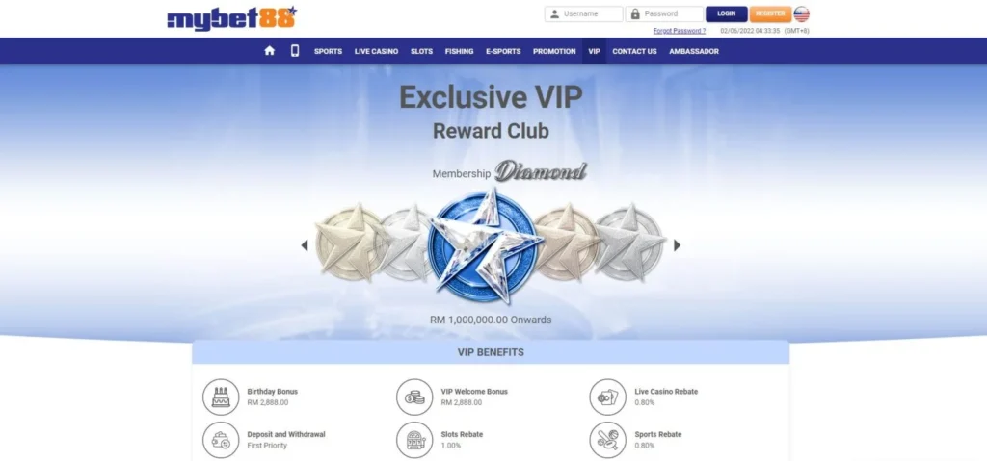Show the previous membership tier arrow

click(x=305, y=245)
